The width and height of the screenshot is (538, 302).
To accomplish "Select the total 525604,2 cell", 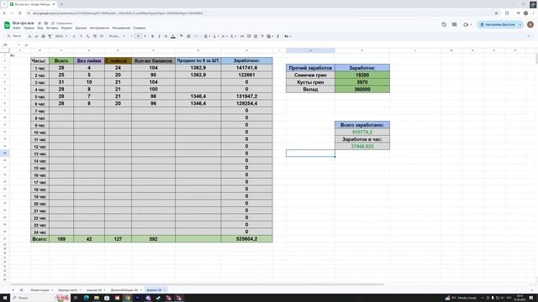I will coord(246,239).
